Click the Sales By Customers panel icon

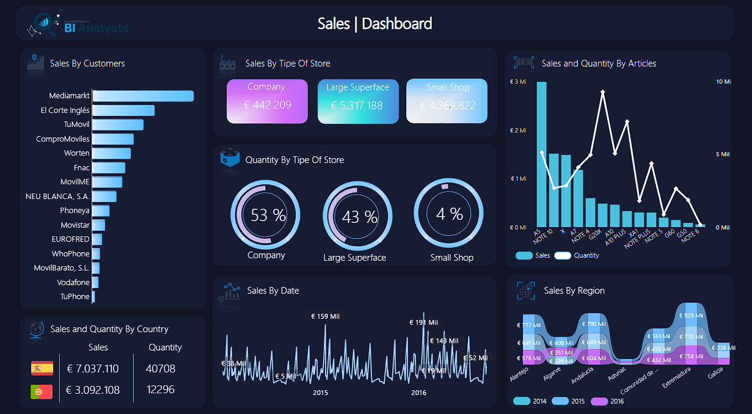35,64
